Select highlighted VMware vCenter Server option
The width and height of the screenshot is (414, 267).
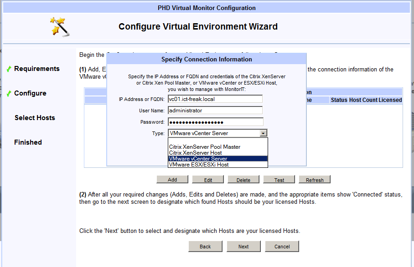click(198, 159)
